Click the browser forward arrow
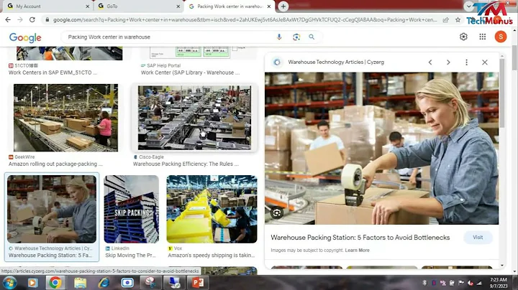518x290 pixels. (20, 20)
